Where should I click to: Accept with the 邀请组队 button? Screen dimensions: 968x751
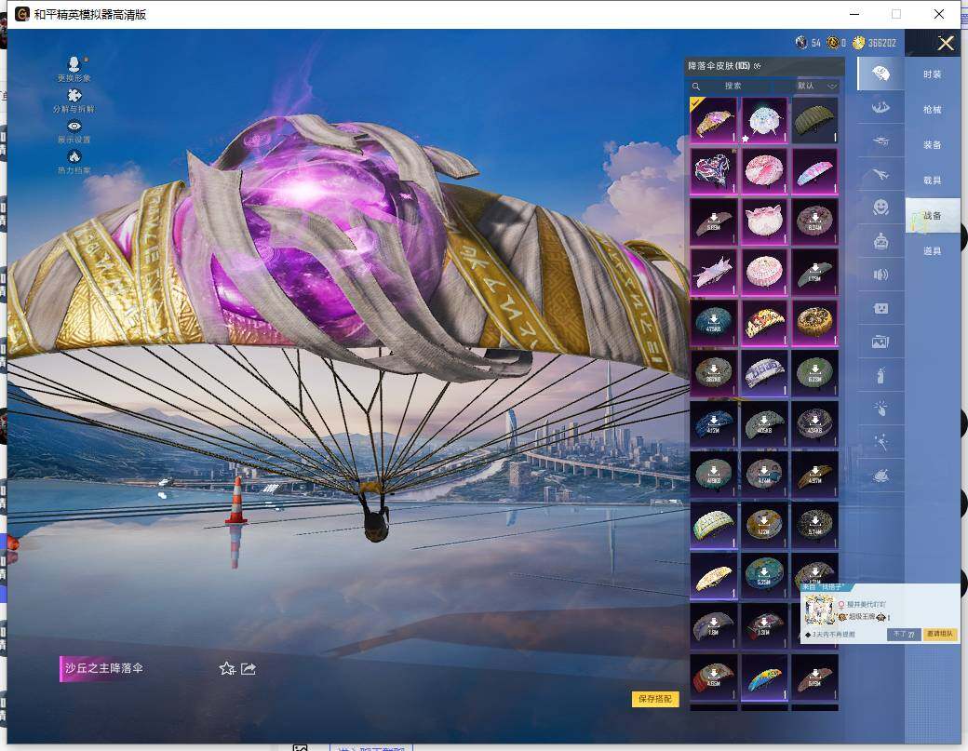(x=940, y=635)
